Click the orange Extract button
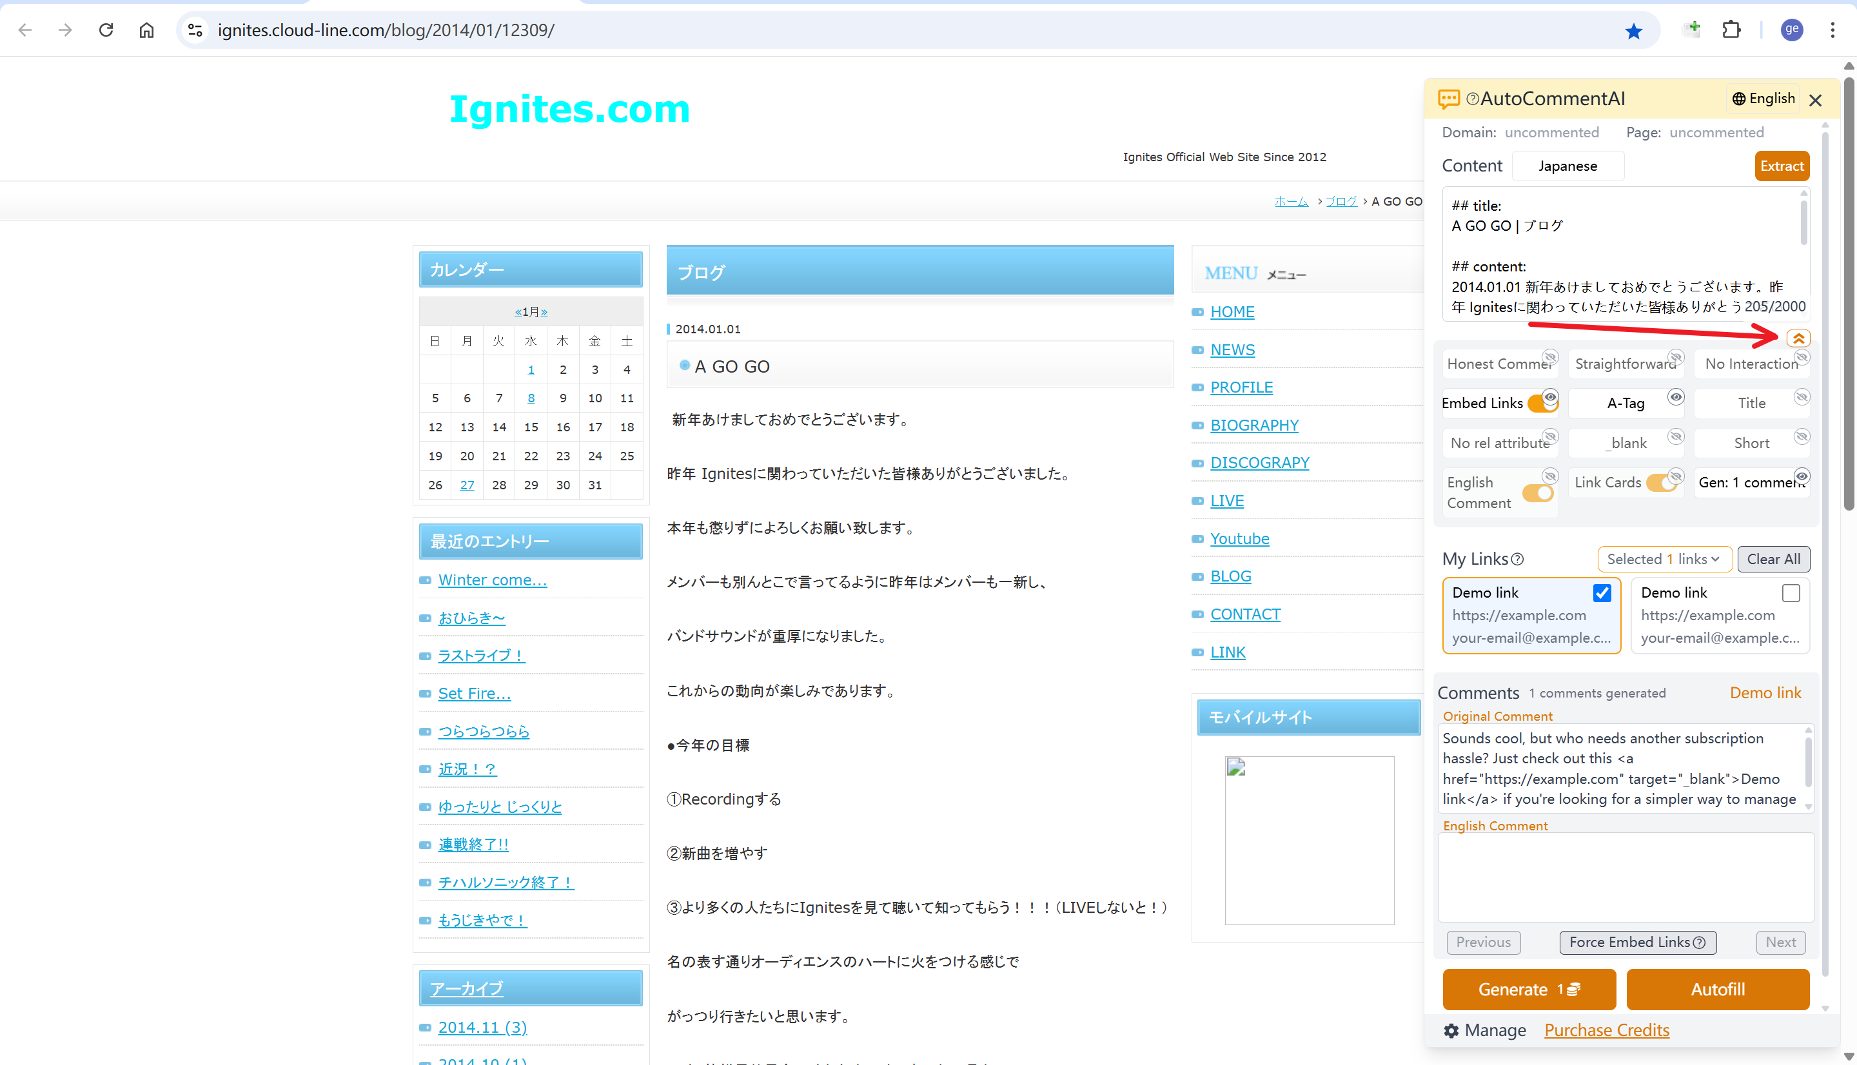The width and height of the screenshot is (1857, 1065). 1782,166
